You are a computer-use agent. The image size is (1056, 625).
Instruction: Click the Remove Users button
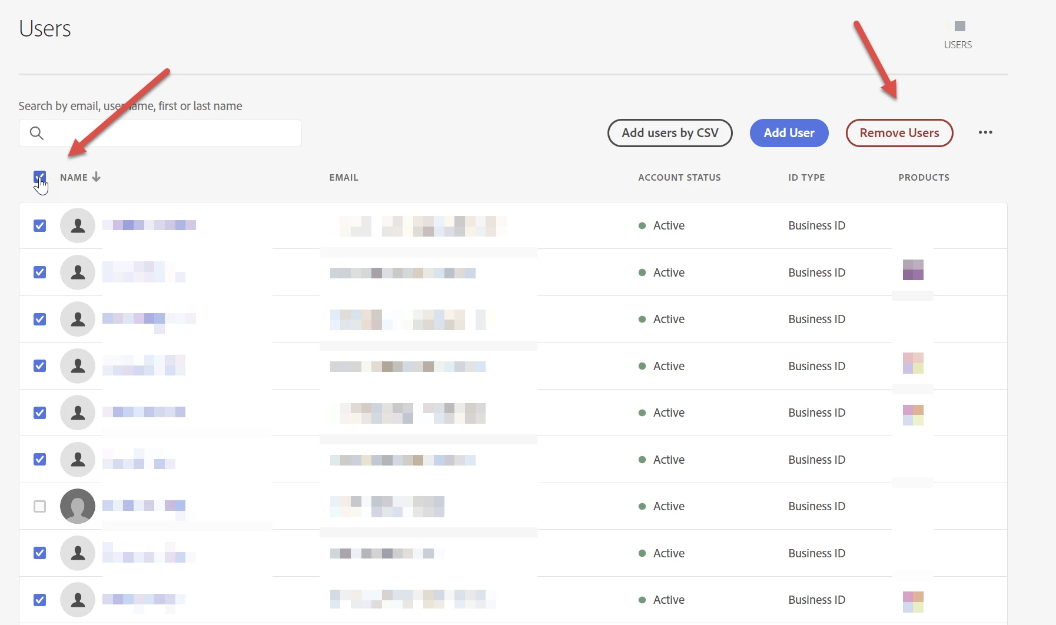tap(899, 133)
